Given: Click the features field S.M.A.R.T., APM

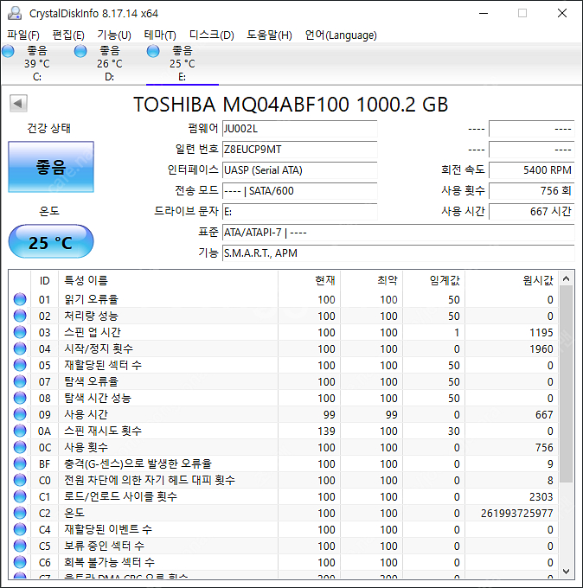Looking at the screenshot, I should point(399,253).
